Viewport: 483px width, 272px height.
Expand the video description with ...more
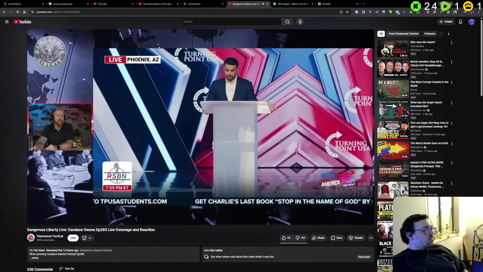[34, 258]
